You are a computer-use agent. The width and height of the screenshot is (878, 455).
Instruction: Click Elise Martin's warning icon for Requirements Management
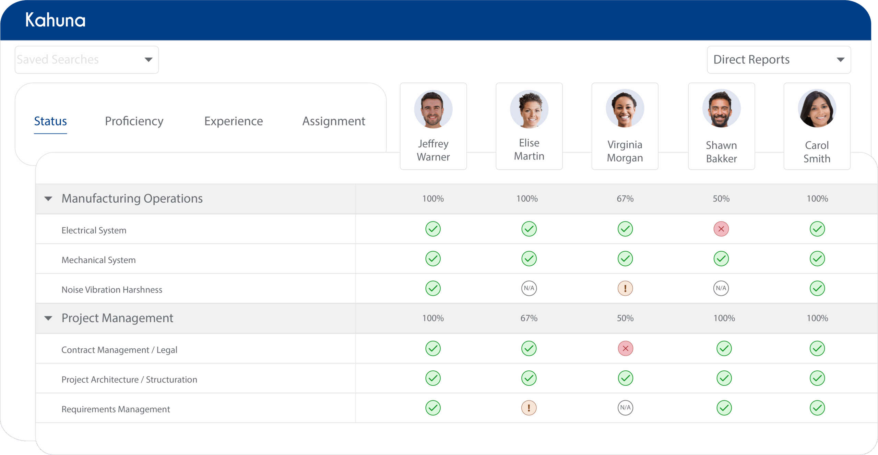click(529, 408)
